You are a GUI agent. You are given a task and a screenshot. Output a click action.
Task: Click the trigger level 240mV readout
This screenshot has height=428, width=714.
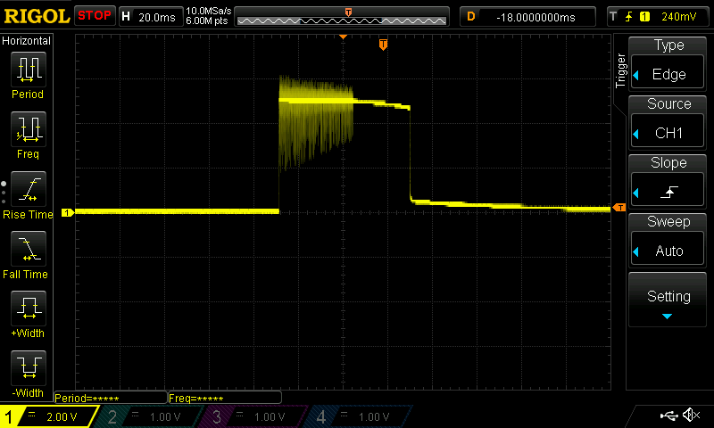click(x=679, y=17)
